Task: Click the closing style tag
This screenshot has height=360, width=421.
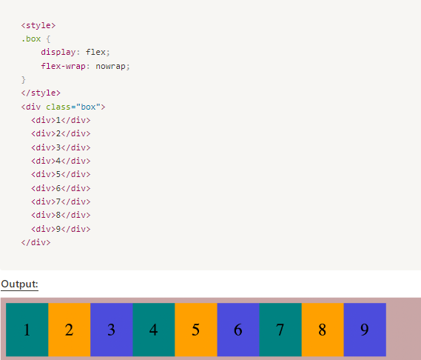Action: [x=41, y=93]
